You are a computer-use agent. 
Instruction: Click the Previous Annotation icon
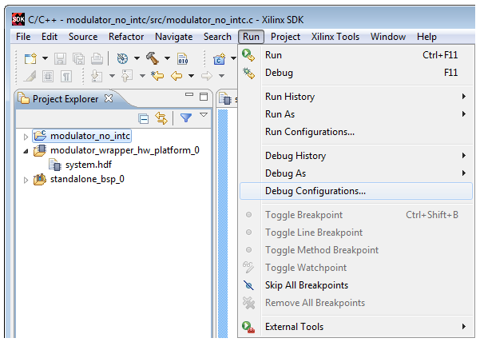pos(127,76)
